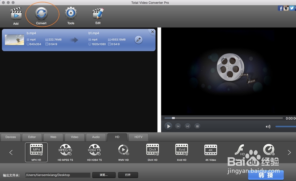Image resolution: width=296 pixels, height=181 pixels.
Task: Select the HD tab
Action: 117,137
